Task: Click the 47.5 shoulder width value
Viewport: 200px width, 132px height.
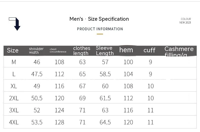Action: (x=37, y=74)
